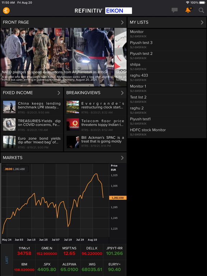Tap the Euro banknotes article thumbnail

point(9,142)
